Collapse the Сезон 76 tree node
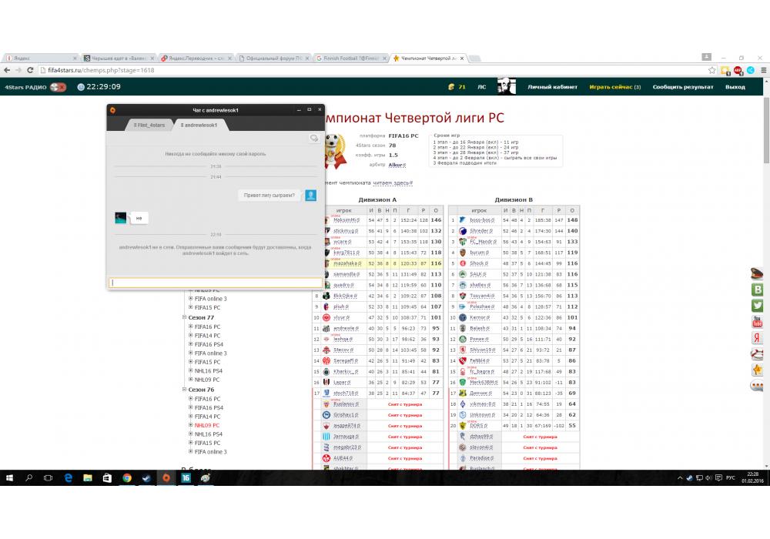770x539 pixels. [184, 390]
